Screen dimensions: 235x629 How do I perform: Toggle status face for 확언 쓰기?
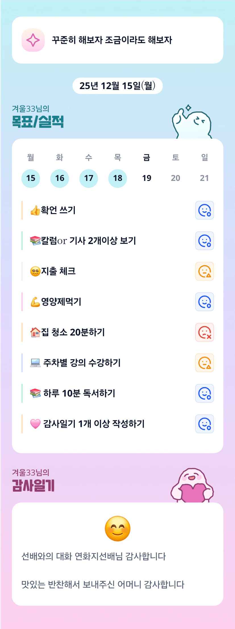[204, 210]
